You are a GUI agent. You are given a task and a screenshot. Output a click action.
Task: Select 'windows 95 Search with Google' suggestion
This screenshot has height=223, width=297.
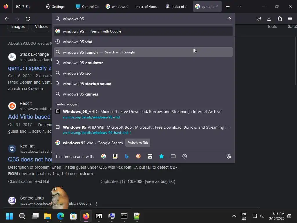(143, 31)
